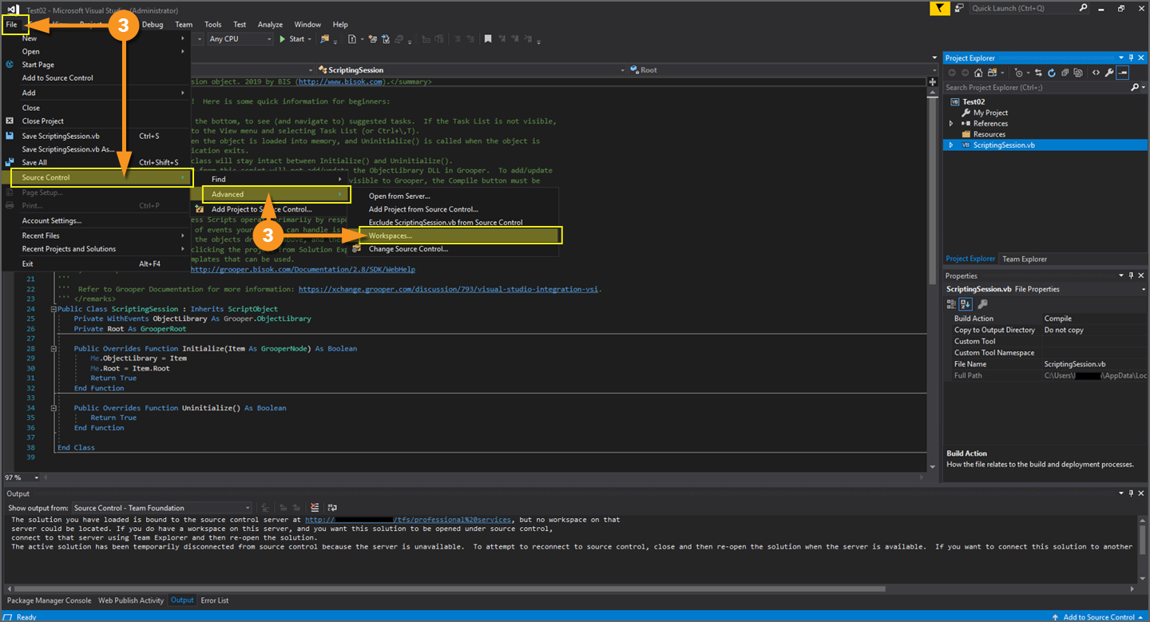Viewport: 1150px width, 622px height.
Task: Click the Output panel horizontal scrollbar
Action: [447, 589]
